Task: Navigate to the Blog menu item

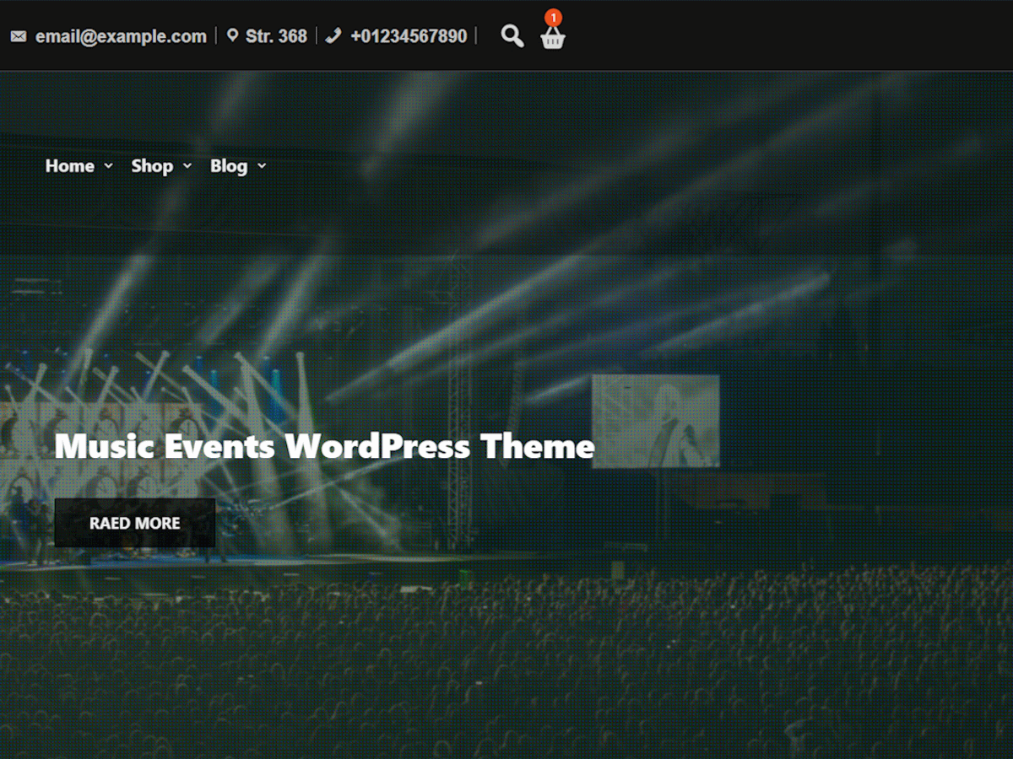Action: click(x=229, y=166)
